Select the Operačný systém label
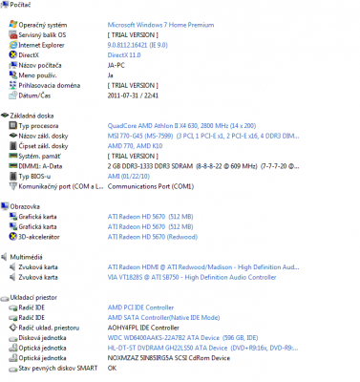The width and height of the screenshot is (360, 382). [43, 25]
